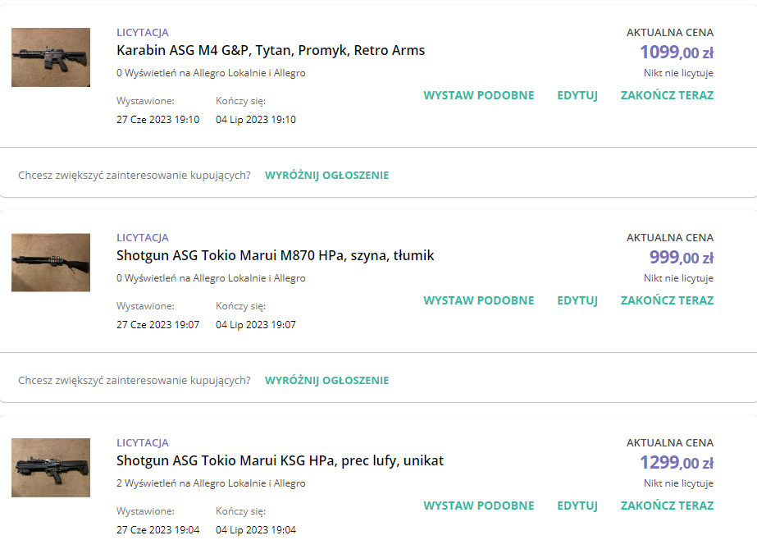757x540 pixels.
Task: Edit the M870 shotgun listing
Action: point(577,300)
